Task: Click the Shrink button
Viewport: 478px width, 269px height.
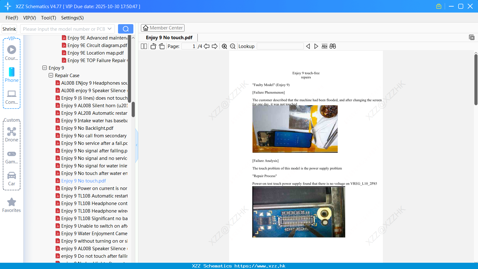Action: click(x=9, y=29)
